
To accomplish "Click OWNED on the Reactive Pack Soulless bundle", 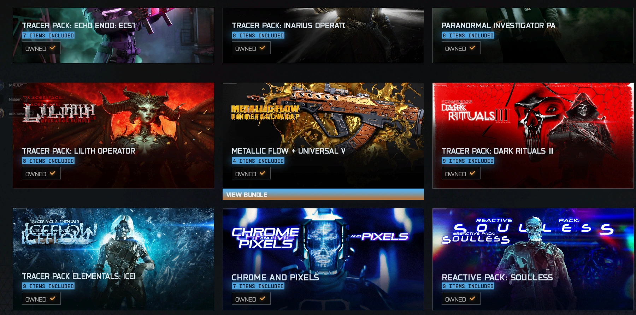I will (461, 299).
